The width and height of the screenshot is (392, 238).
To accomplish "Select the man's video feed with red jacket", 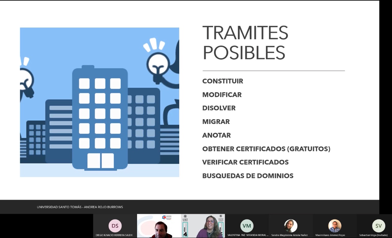I will [x=159, y=227].
